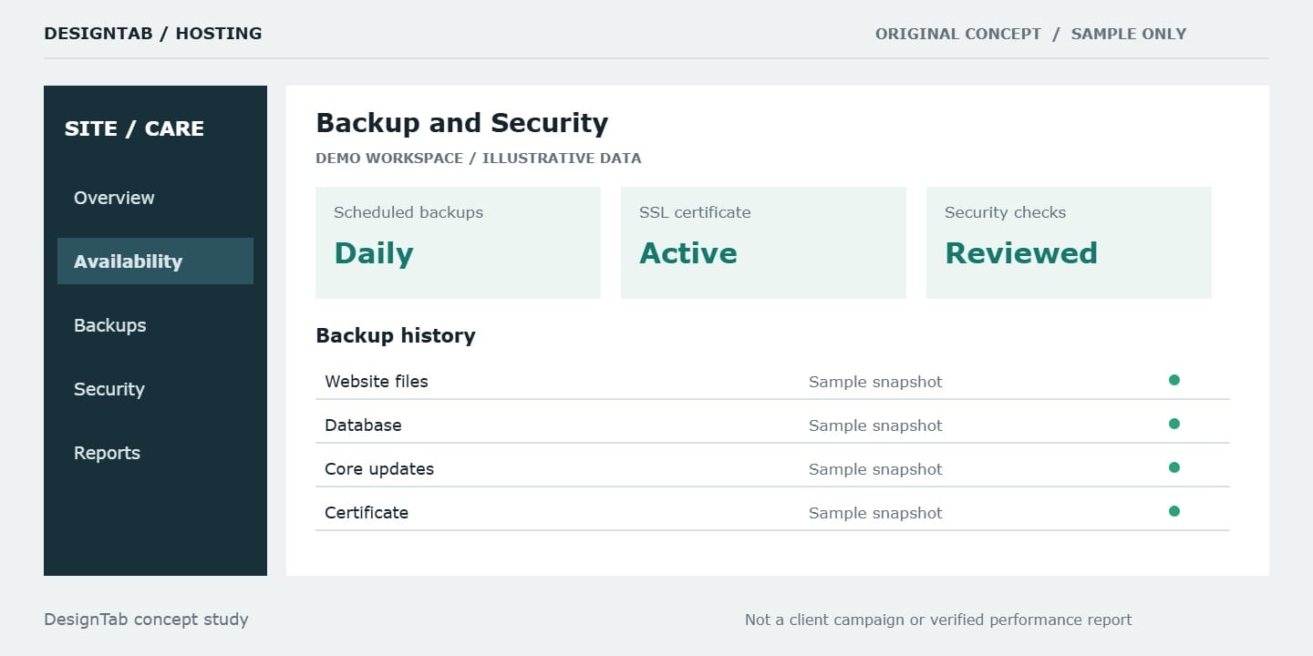Screen dimensions: 1313x656
Task: Click the 'Not a client campaign' footer note
Action: click(938, 620)
